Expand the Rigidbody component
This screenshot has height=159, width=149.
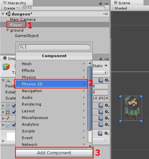[x=3, y=118]
